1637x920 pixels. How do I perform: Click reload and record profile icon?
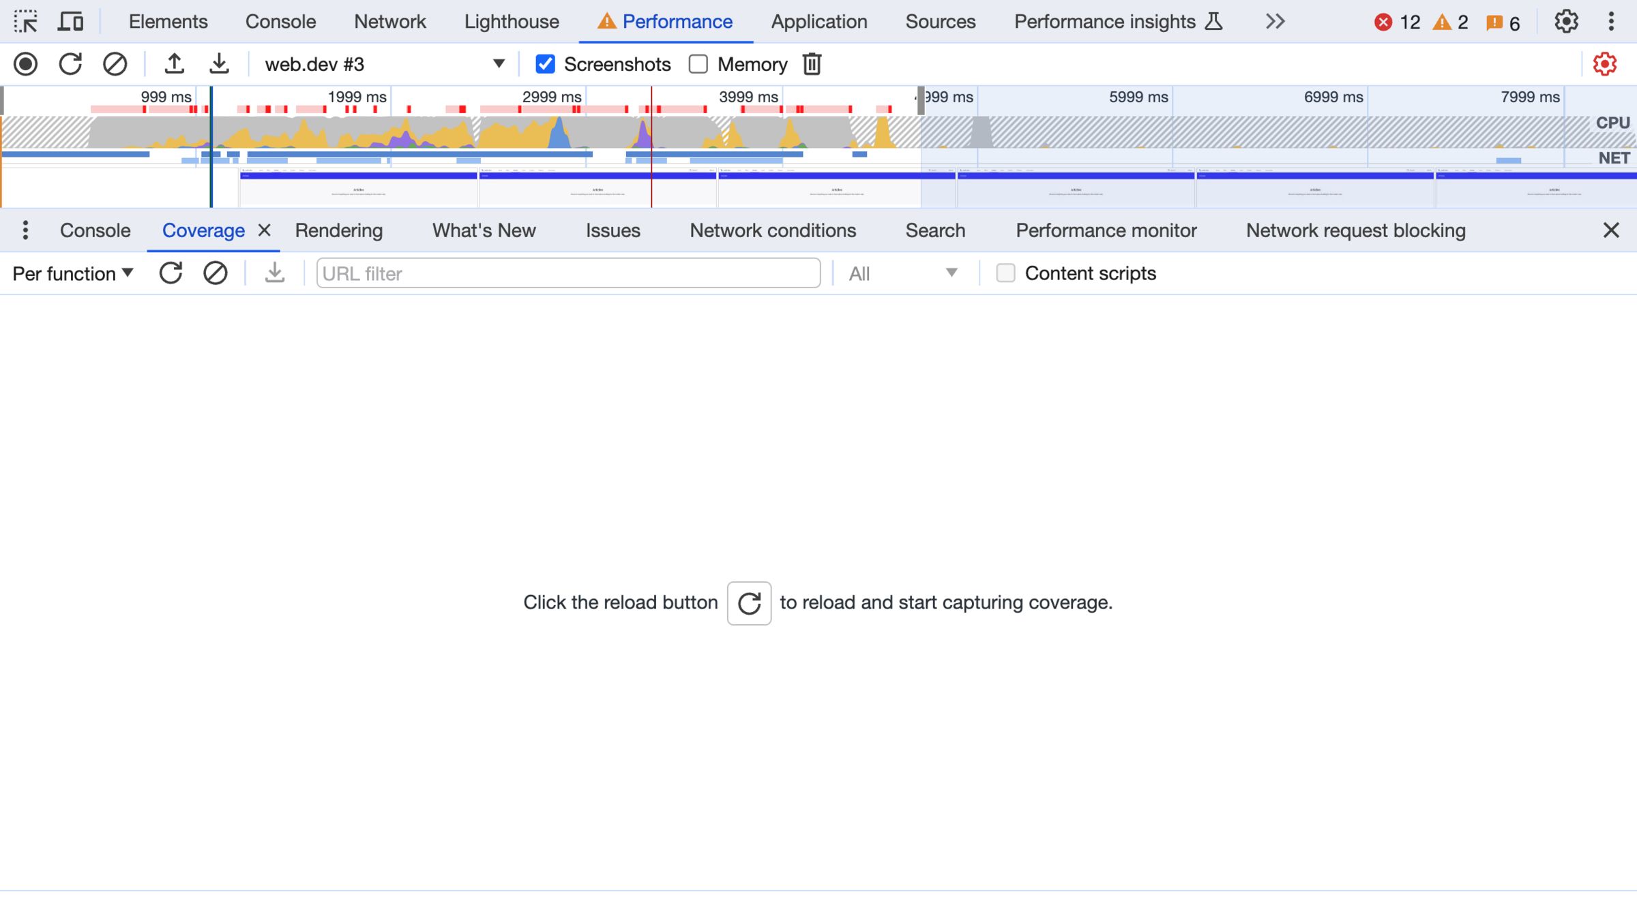click(70, 64)
